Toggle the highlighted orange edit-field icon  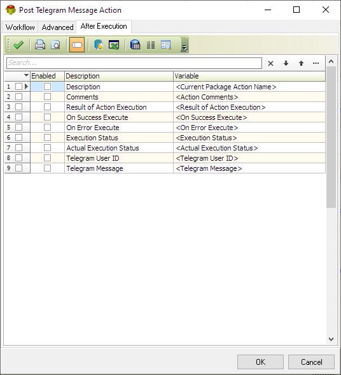point(77,45)
